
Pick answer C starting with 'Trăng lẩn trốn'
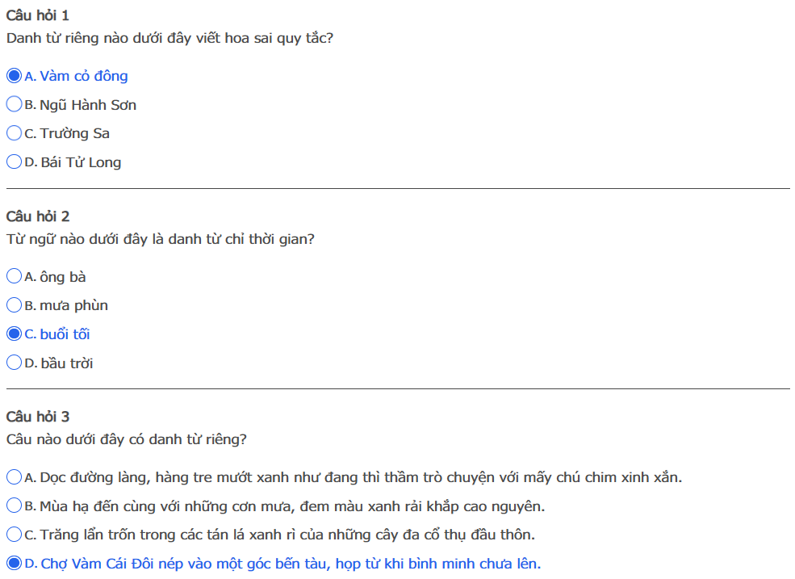[x=14, y=535]
